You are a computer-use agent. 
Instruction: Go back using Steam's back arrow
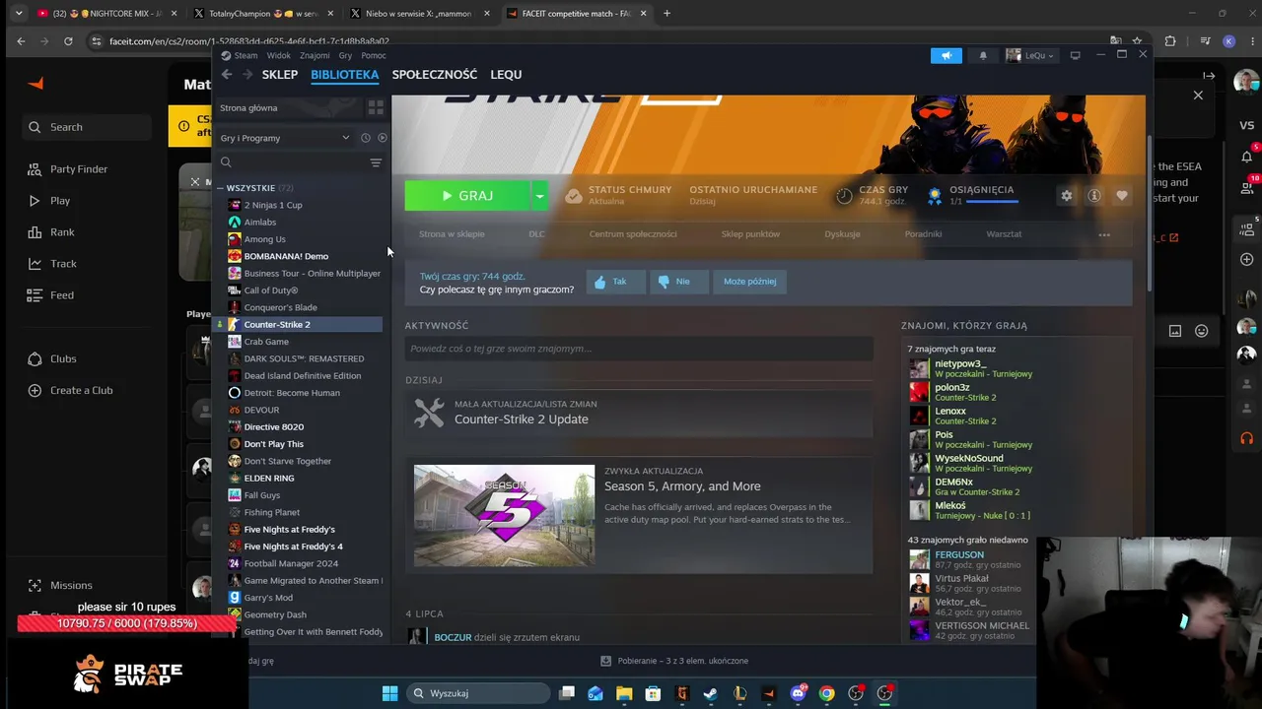(227, 75)
